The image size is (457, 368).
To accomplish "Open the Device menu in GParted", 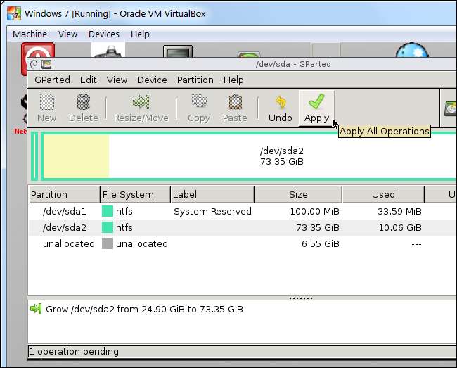I will [152, 80].
